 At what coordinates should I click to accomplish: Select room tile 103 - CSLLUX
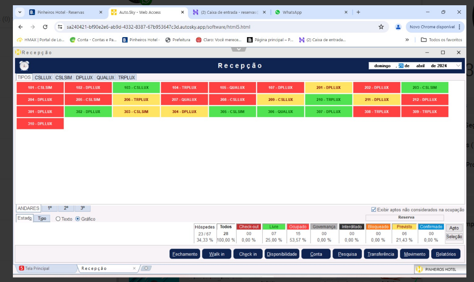(x=136, y=88)
